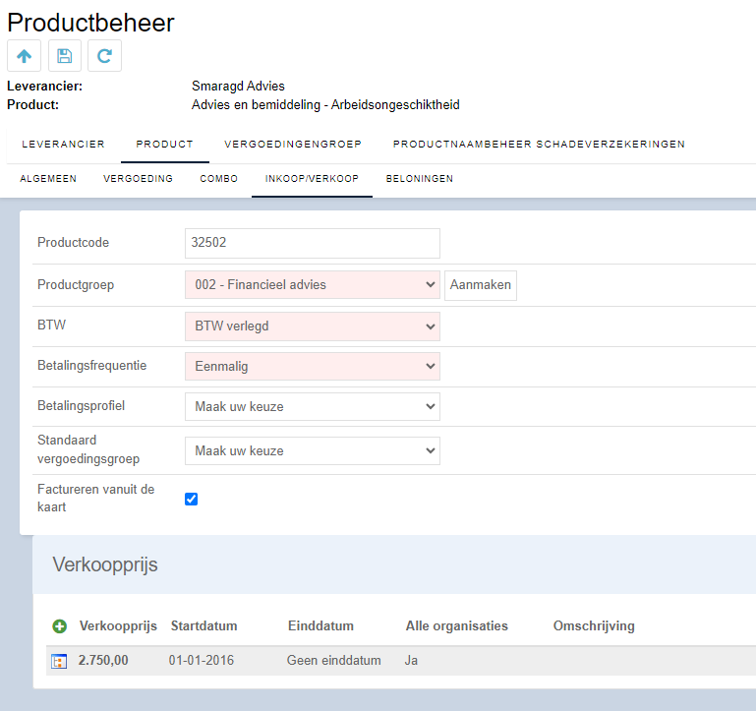
Task: Open the Combo sub-tab
Action: tap(219, 179)
